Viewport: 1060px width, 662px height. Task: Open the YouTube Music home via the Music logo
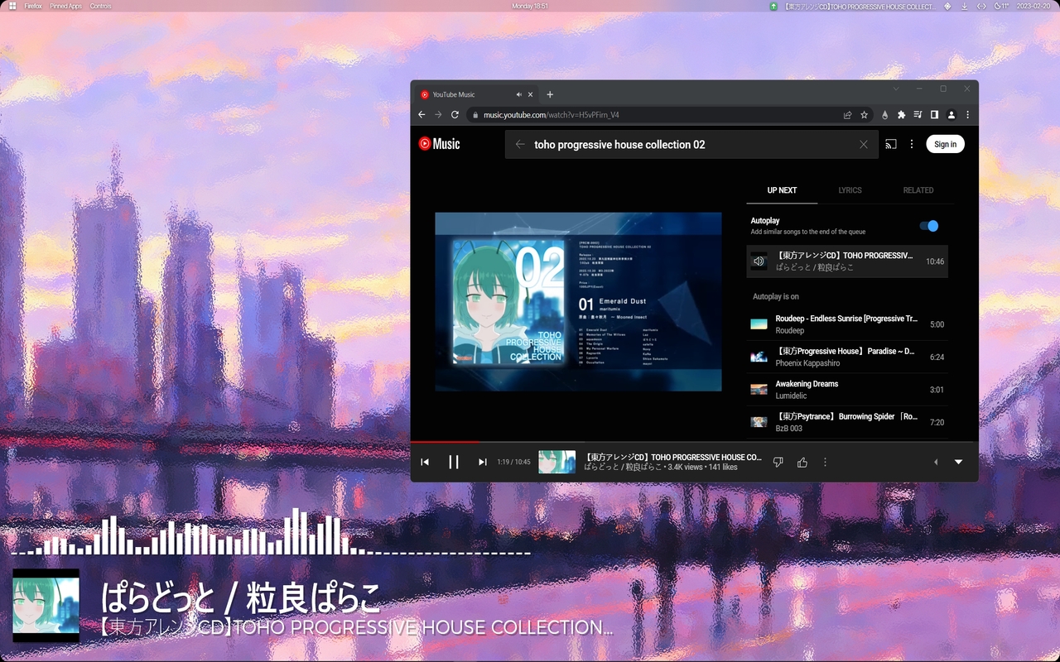(439, 143)
